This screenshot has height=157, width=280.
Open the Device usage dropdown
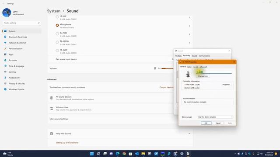point(215,117)
